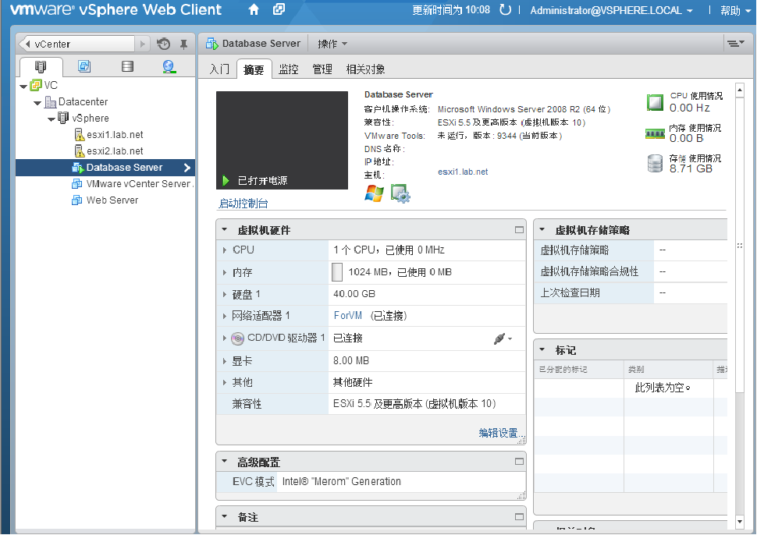757x535 pixels.
Task: Collapse the VC tree node
Action: pyautogui.click(x=23, y=87)
